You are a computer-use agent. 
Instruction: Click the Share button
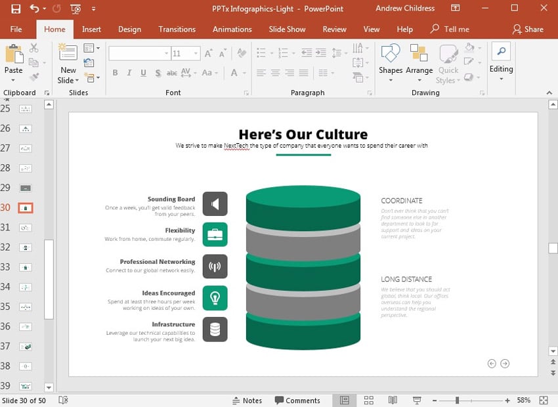[x=528, y=30]
